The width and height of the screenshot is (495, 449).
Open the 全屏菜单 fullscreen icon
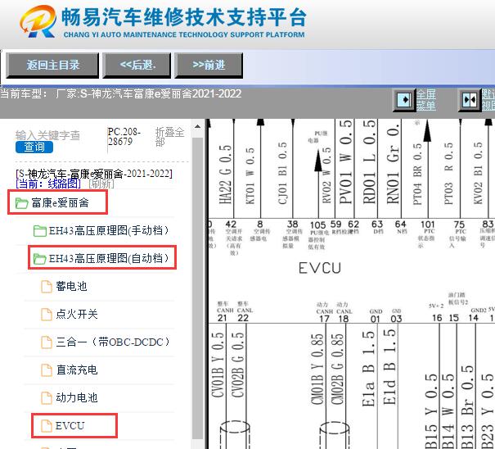pyautogui.click(x=403, y=100)
